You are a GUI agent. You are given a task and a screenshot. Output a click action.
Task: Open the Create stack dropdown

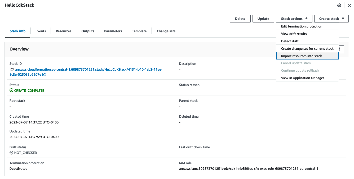point(331,19)
